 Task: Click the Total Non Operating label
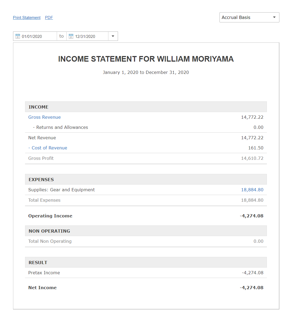click(x=50, y=241)
